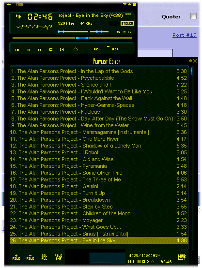Click the 02:46 time in playlist footer
This screenshot has width=202, height=268.
point(166,262)
